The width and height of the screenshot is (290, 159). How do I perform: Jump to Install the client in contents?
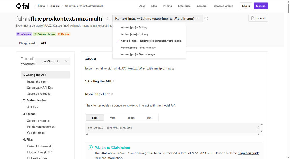point(38,82)
